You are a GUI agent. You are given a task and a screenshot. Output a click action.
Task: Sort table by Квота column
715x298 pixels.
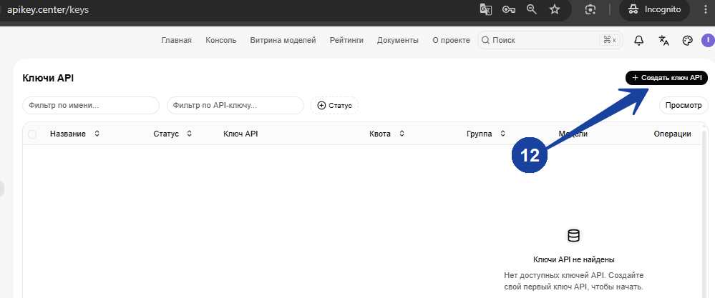[387, 134]
